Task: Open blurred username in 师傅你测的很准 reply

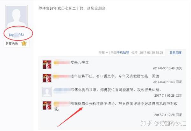Action: 62,90
